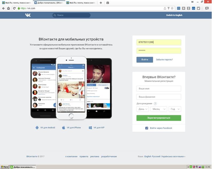214x169 pixels.
Task: Open VK для iPhone download link
Action: point(71,128)
